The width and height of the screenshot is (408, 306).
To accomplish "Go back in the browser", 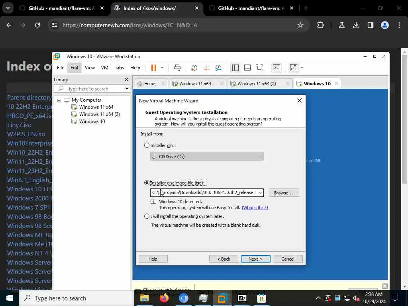I will [x=9, y=25].
